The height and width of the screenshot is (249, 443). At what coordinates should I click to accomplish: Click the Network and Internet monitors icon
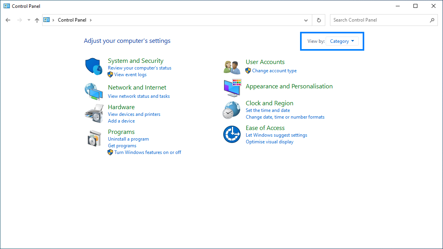(x=95, y=91)
